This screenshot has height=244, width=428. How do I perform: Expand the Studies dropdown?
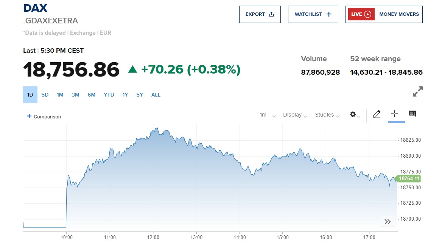tap(327, 115)
